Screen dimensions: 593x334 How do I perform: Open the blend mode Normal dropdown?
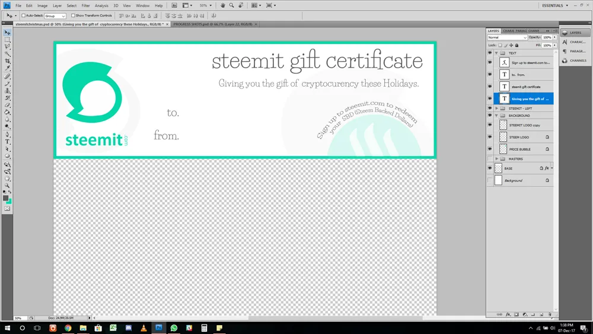tap(507, 37)
